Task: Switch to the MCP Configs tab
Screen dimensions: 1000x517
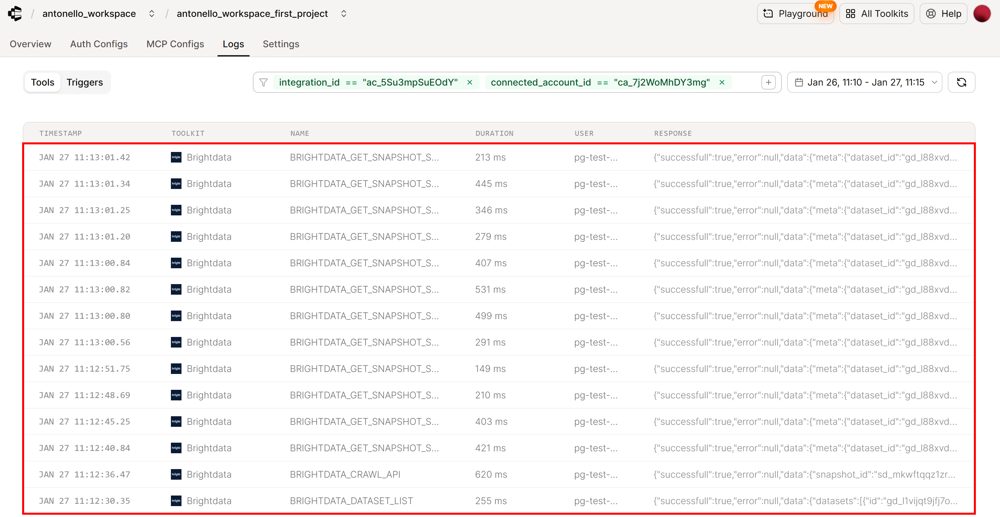Action: pos(175,44)
